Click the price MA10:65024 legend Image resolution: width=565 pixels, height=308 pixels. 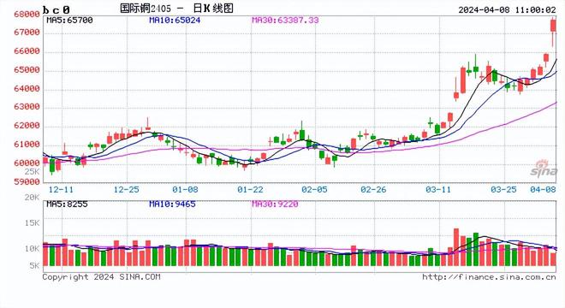tap(175, 21)
